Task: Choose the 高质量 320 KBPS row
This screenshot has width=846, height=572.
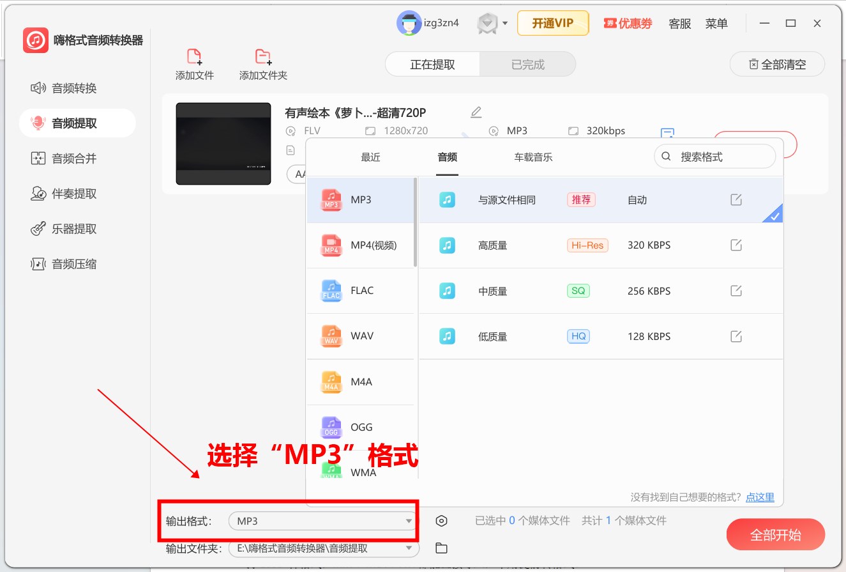Action: [601, 245]
